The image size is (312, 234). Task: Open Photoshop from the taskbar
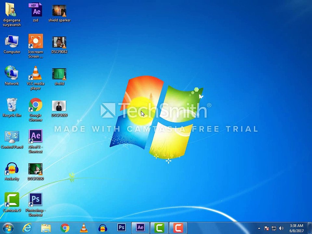(122, 228)
